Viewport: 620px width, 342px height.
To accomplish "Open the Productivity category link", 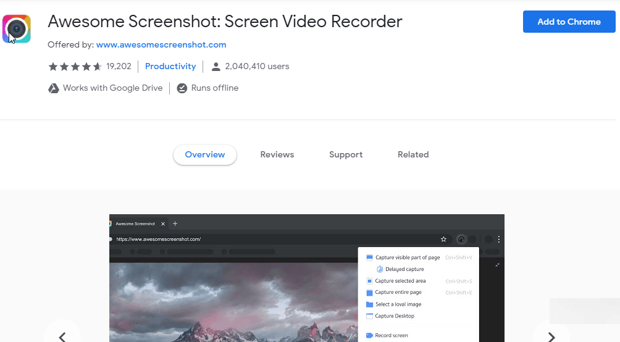I will 170,67.
